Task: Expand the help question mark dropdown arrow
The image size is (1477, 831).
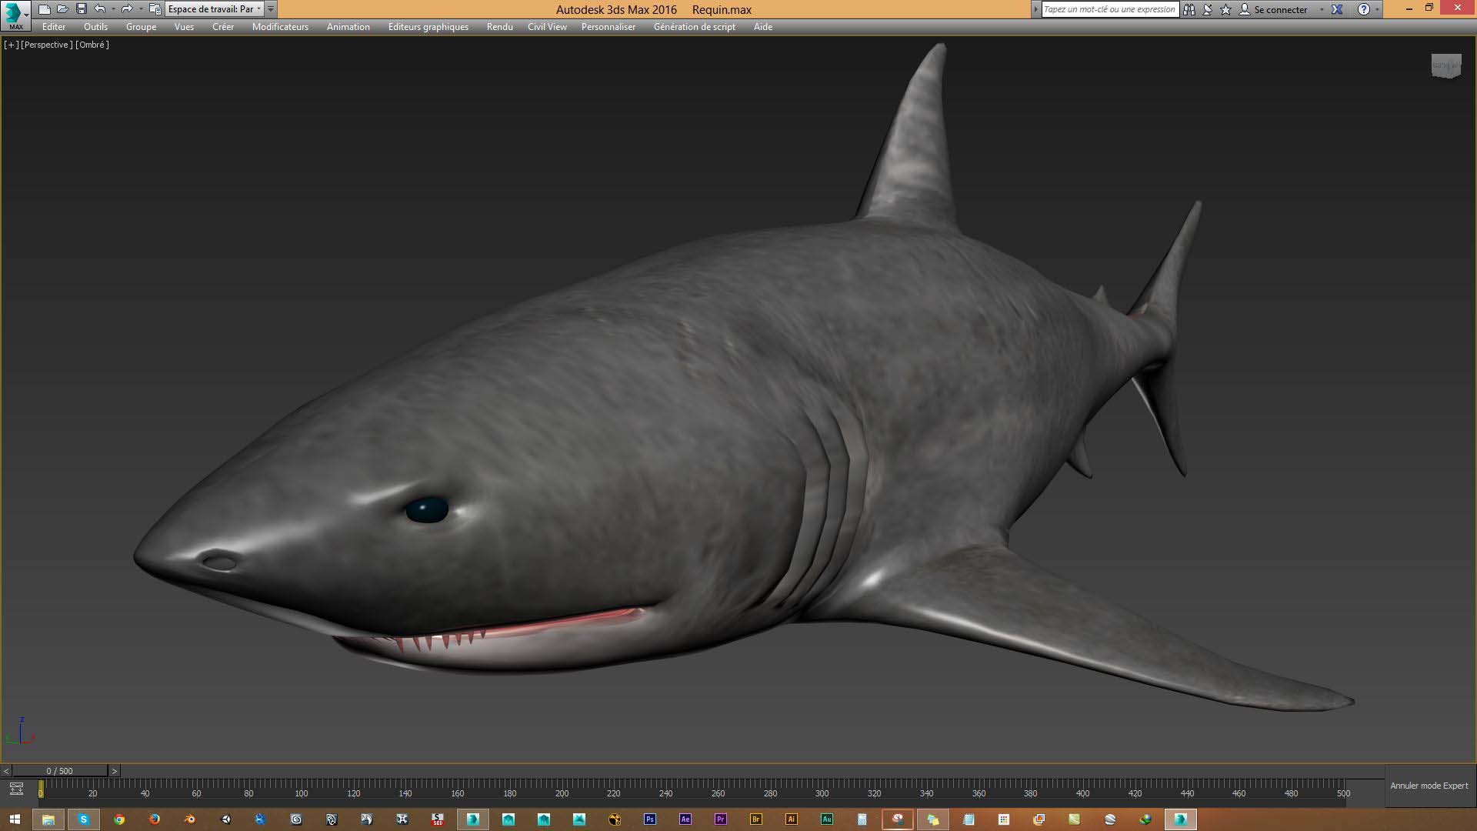Action: [x=1377, y=9]
